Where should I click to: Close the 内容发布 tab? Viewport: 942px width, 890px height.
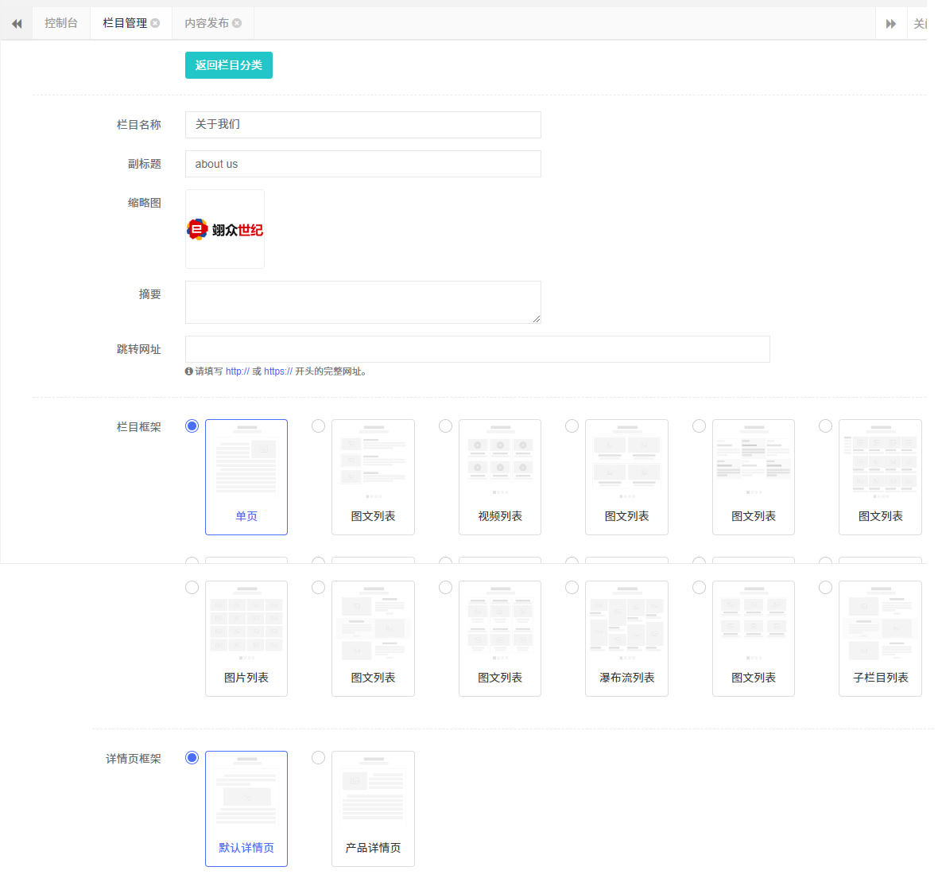point(237,23)
